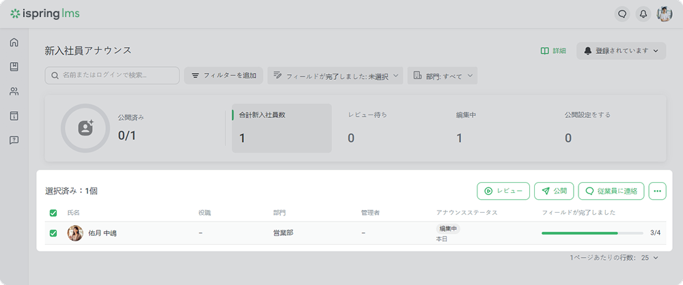Open the messages icon in top bar
This screenshot has width=683, height=285.
(622, 14)
